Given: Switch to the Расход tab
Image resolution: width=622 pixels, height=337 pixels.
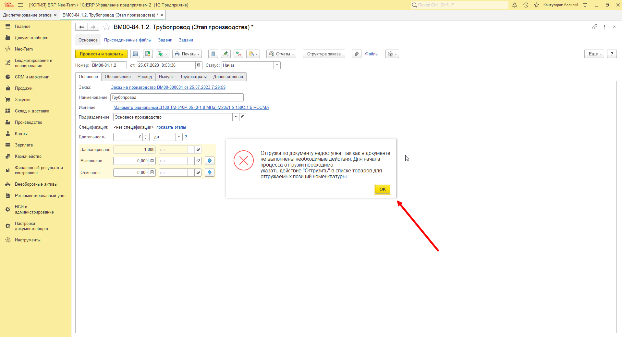Looking at the screenshot, I should click(145, 77).
